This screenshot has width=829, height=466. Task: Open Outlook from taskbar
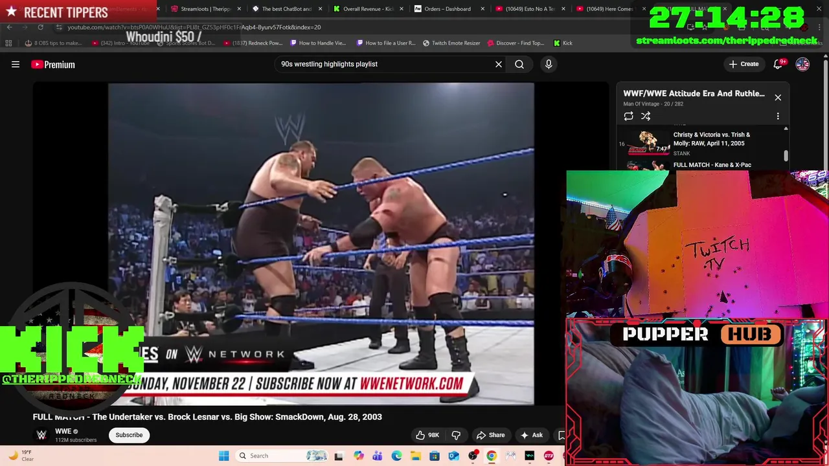[x=453, y=456]
